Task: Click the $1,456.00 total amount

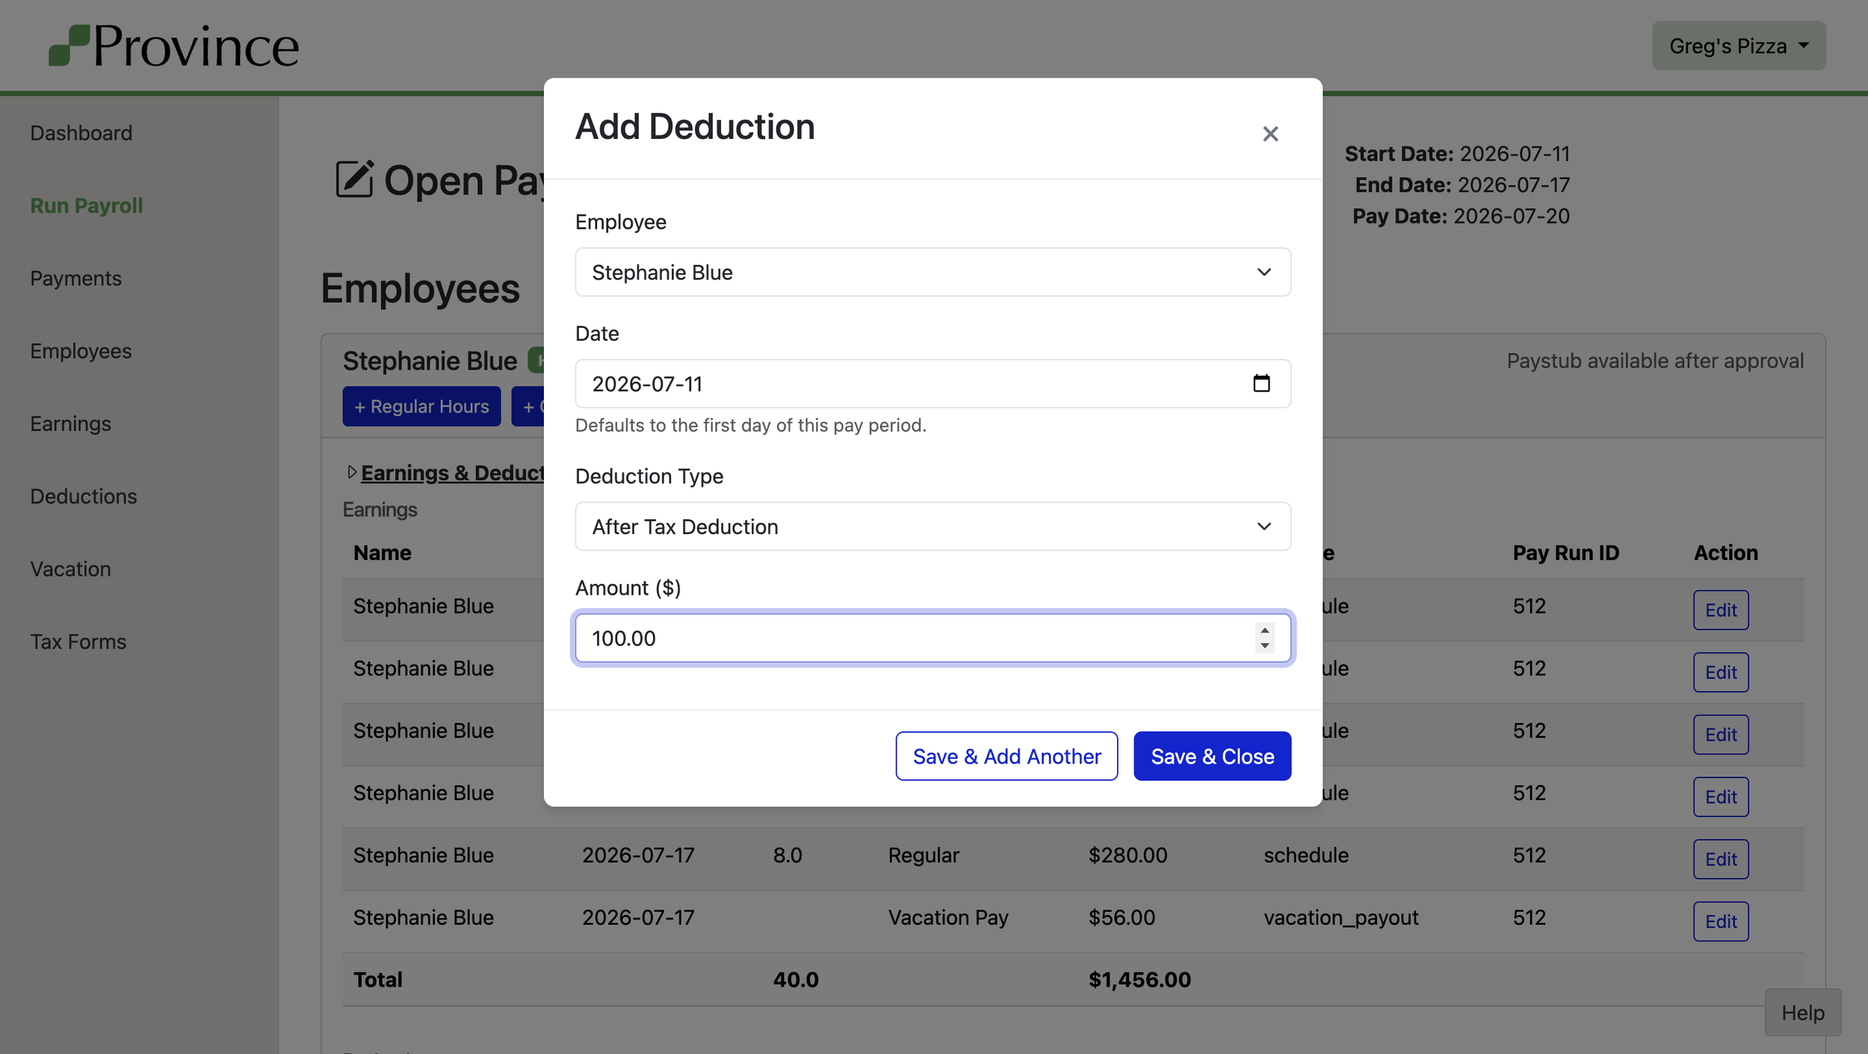Action: point(1139,979)
